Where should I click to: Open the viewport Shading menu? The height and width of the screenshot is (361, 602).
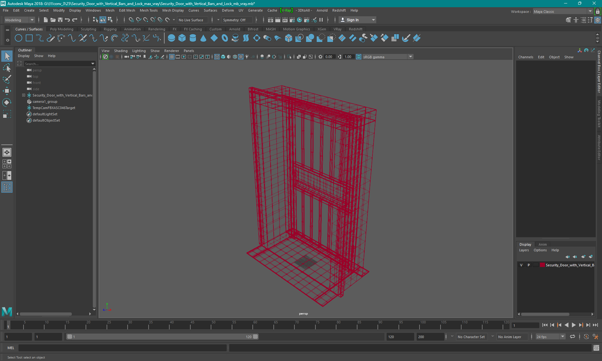(121, 51)
